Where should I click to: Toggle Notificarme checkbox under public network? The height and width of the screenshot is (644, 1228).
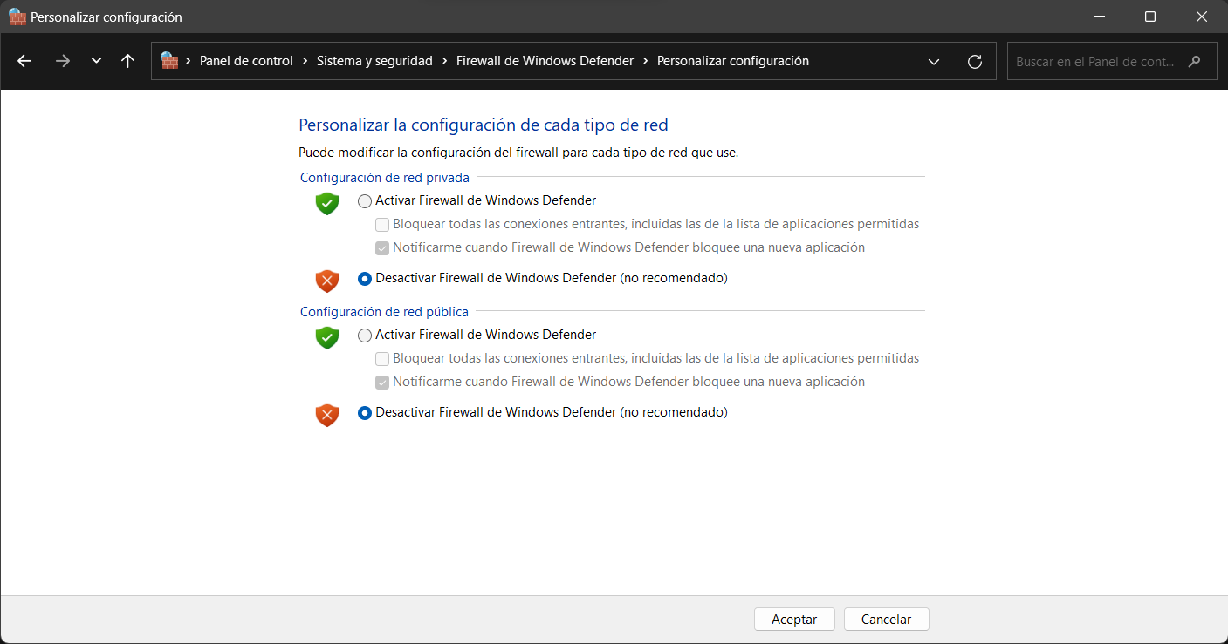(382, 383)
